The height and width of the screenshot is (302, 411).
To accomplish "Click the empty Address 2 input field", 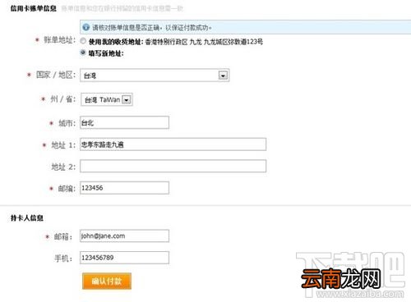I will coord(173,166).
